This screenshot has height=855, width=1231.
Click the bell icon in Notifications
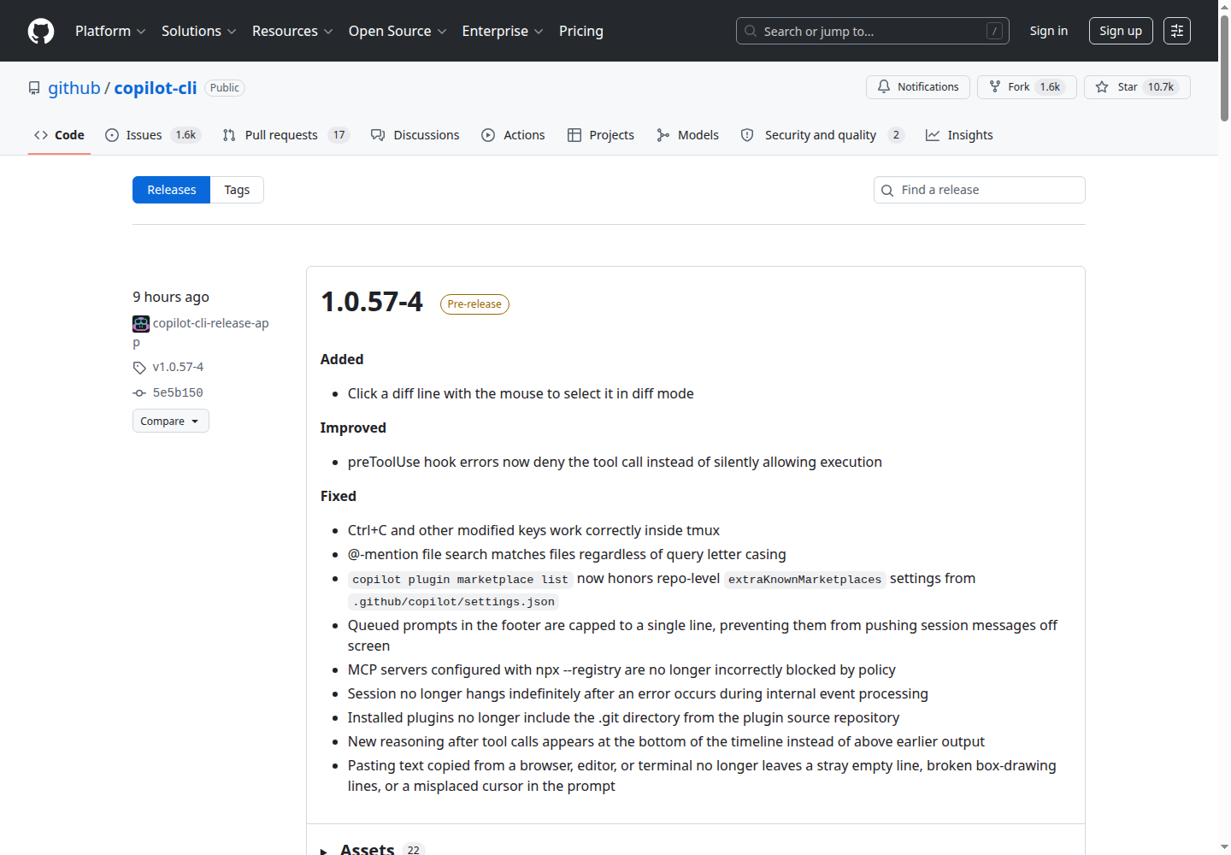884,87
